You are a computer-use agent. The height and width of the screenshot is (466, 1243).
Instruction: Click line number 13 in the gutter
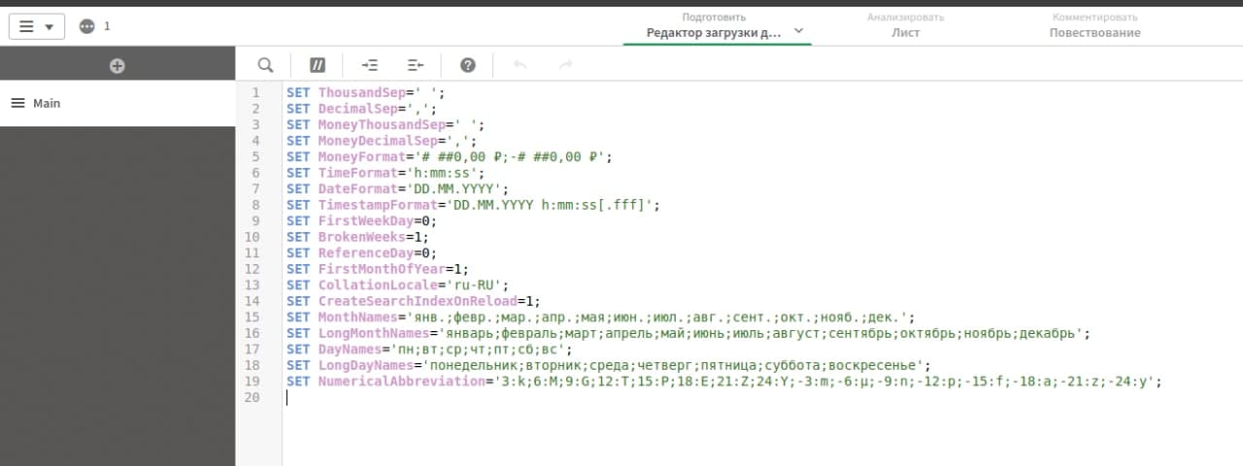coord(252,285)
